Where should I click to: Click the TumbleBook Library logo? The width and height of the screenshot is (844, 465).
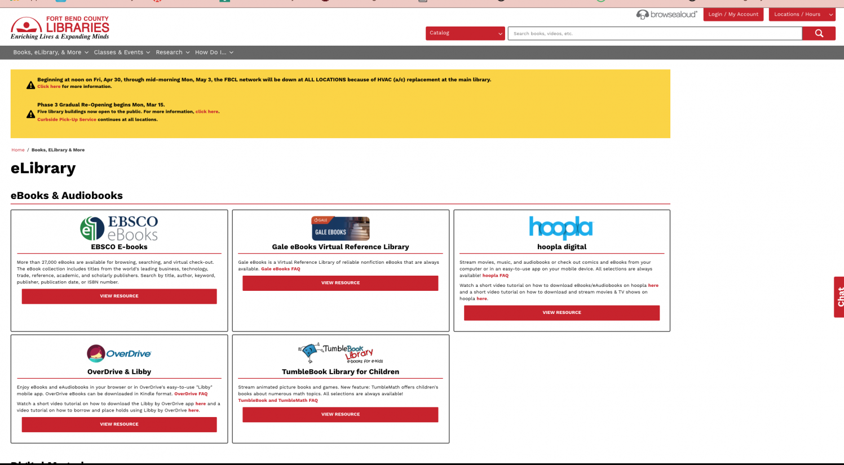click(x=341, y=353)
